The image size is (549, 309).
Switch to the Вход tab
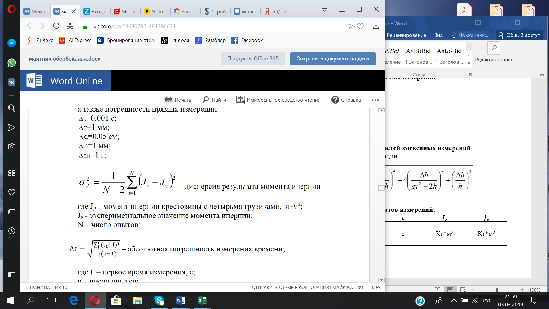pyautogui.click(x=96, y=11)
